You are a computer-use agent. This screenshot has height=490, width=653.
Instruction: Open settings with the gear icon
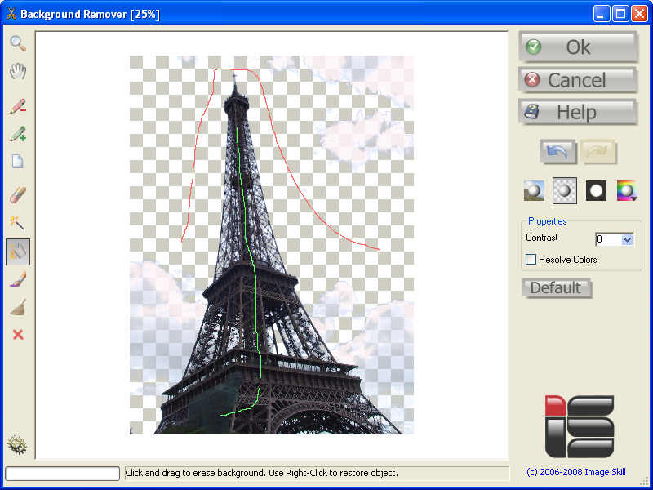[x=18, y=445]
